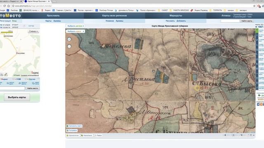Click the 'Хронология' button under the map
264x148 pixels.
(73, 135)
